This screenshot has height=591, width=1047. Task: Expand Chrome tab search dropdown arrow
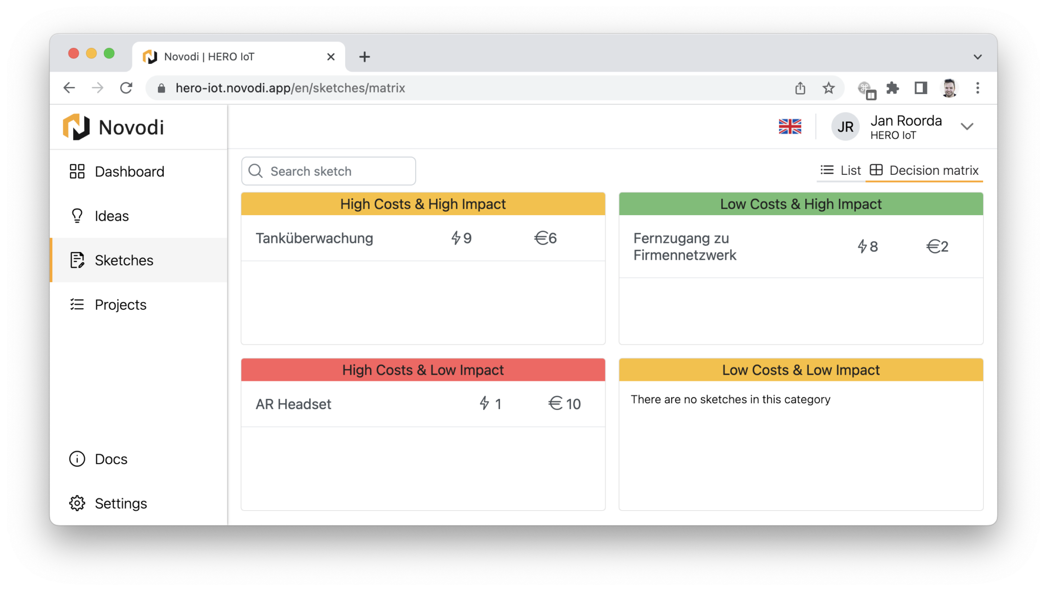[x=977, y=57]
